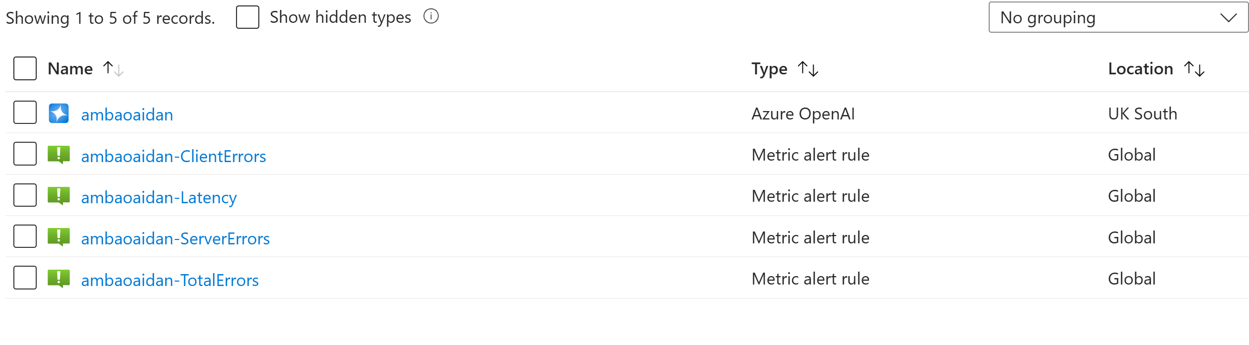Check the box for ambaoaidan OpenAI row

pyautogui.click(x=25, y=112)
